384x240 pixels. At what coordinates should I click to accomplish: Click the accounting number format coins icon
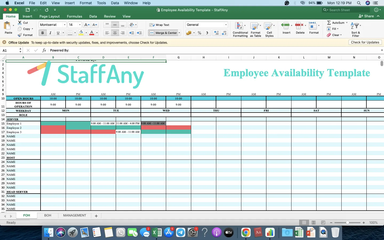point(189,33)
